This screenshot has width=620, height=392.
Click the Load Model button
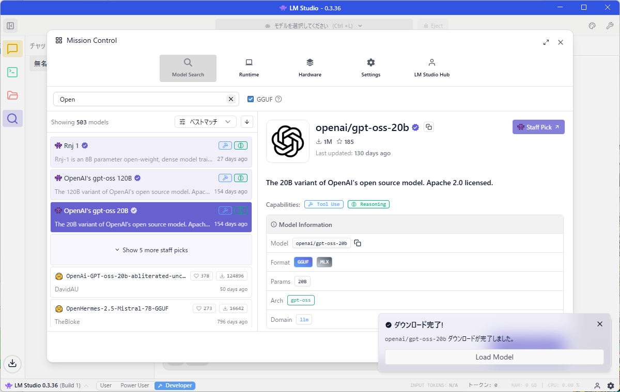[x=494, y=357]
